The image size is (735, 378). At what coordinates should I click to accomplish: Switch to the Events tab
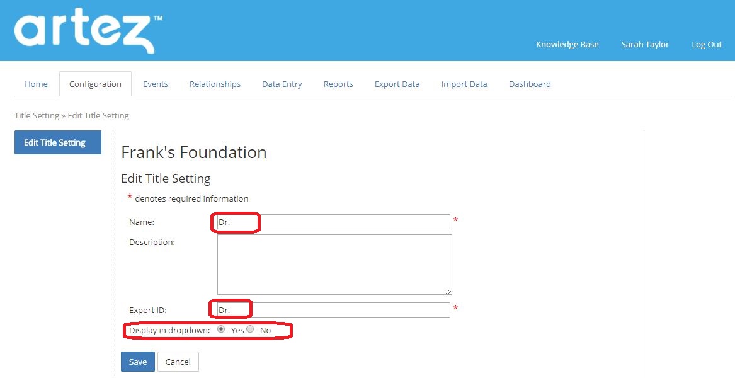(x=155, y=84)
